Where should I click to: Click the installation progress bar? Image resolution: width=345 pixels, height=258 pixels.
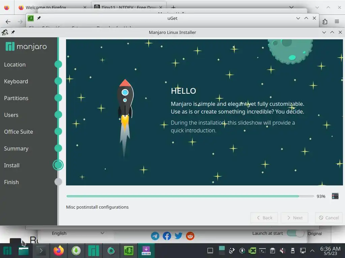pyautogui.click(x=190, y=196)
